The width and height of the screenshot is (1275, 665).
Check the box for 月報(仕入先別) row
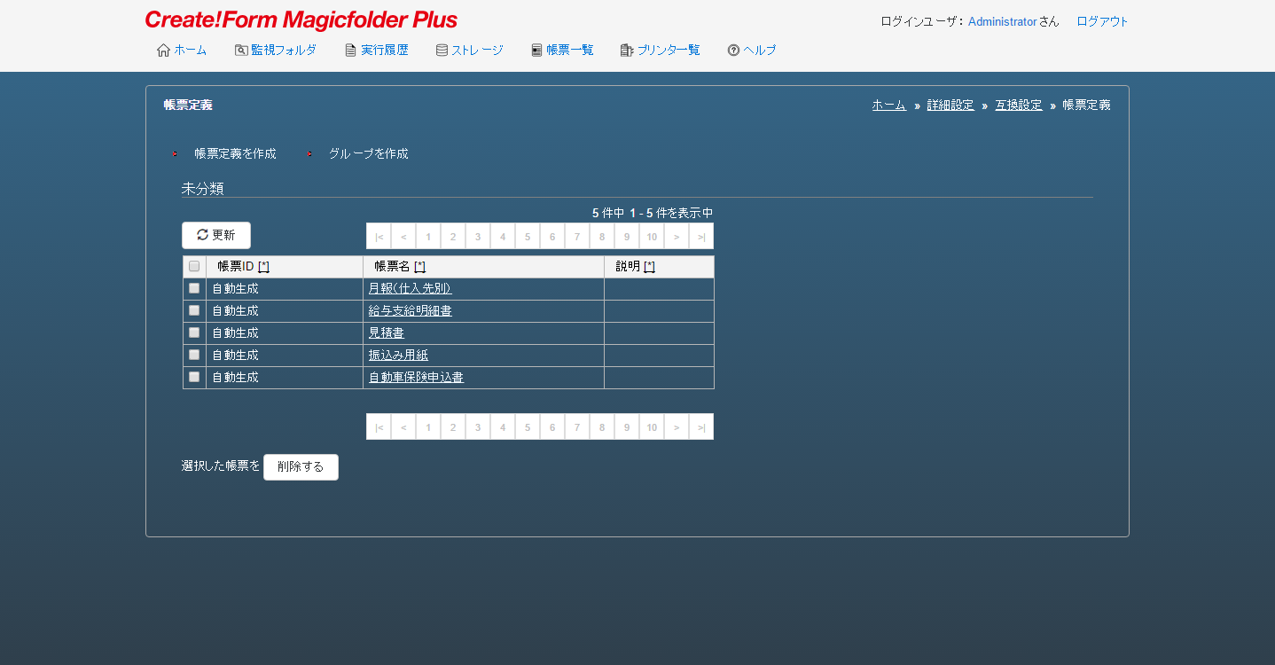(194, 288)
